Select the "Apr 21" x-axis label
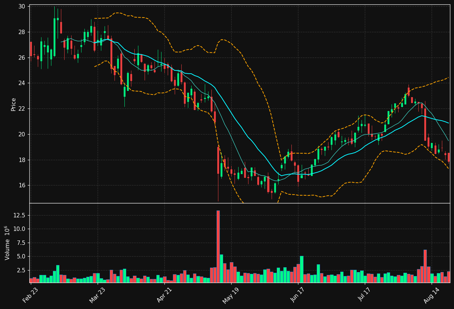Image resolution: width=454 pixels, height=309 pixels. [x=164, y=295]
